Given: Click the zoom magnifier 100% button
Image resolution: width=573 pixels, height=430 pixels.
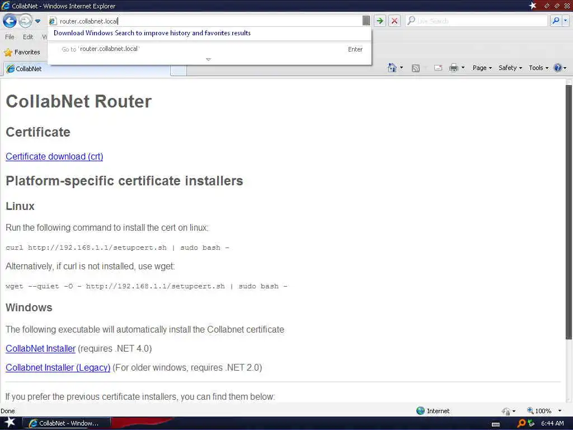Looking at the screenshot, I should (539, 410).
